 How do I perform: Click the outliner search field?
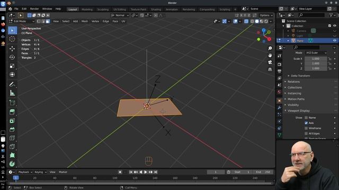311,15
